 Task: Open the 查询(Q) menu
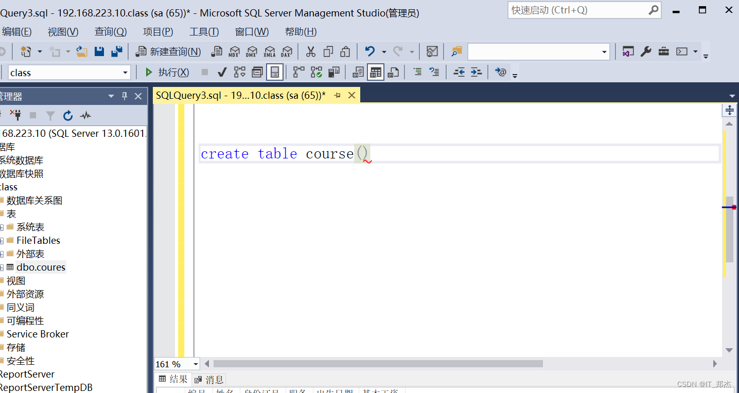[x=110, y=31]
